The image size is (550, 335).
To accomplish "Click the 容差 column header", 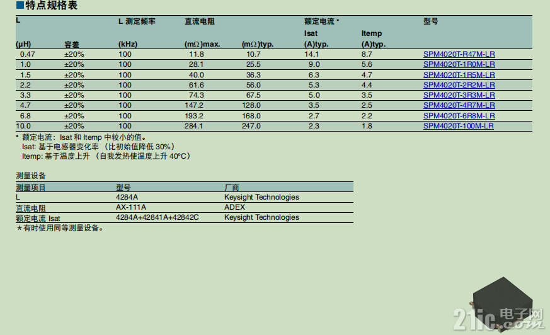I will tap(72, 45).
